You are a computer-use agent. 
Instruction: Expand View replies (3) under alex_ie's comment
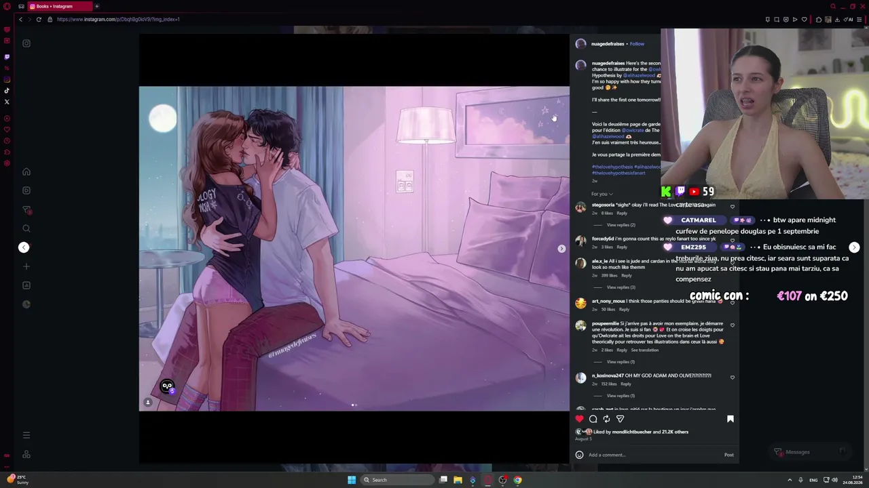point(621,287)
